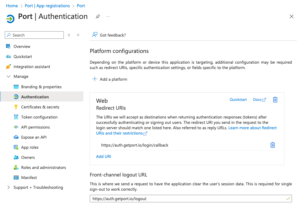The height and width of the screenshot is (208, 297).
Task: Open Branding & properties page
Action: pos(41,87)
